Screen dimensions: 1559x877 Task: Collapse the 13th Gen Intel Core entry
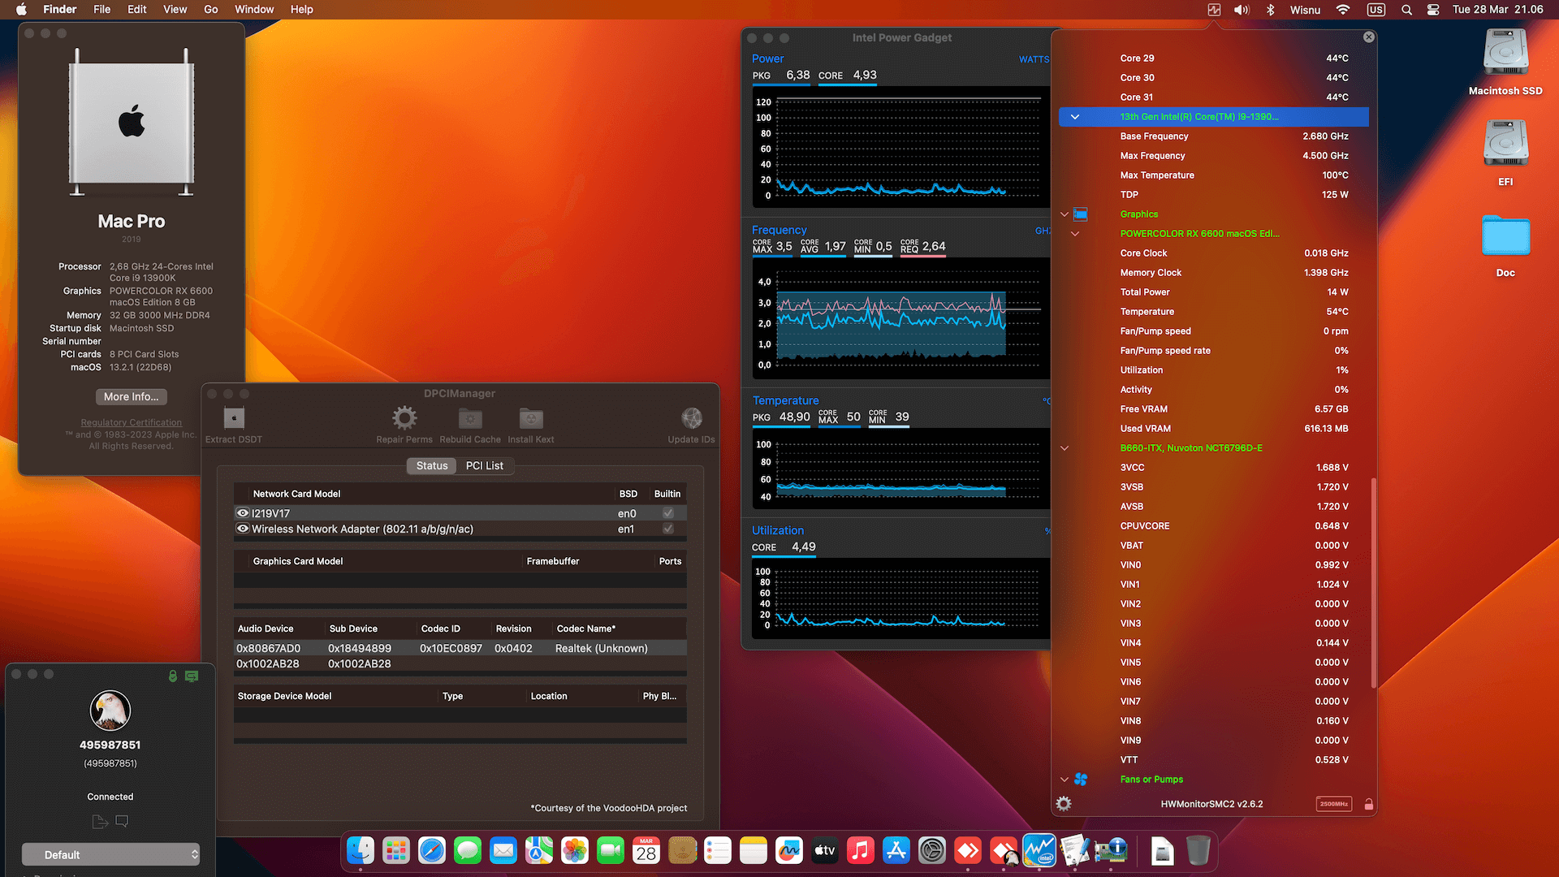pyautogui.click(x=1075, y=116)
